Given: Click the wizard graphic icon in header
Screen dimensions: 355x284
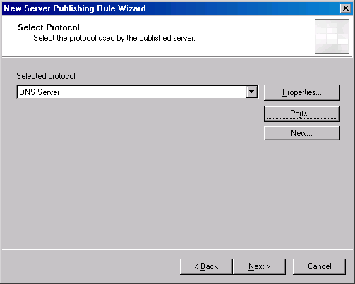Looking at the screenshot, I should 332,36.
